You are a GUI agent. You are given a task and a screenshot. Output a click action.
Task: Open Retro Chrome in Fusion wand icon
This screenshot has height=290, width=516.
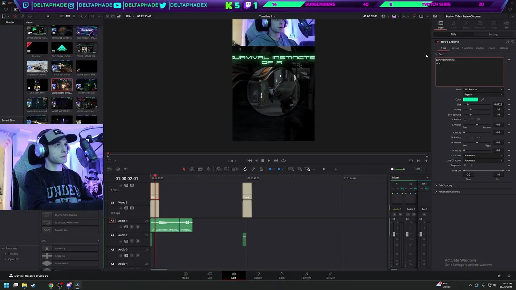pyautogui.click(x=508, y=41)
